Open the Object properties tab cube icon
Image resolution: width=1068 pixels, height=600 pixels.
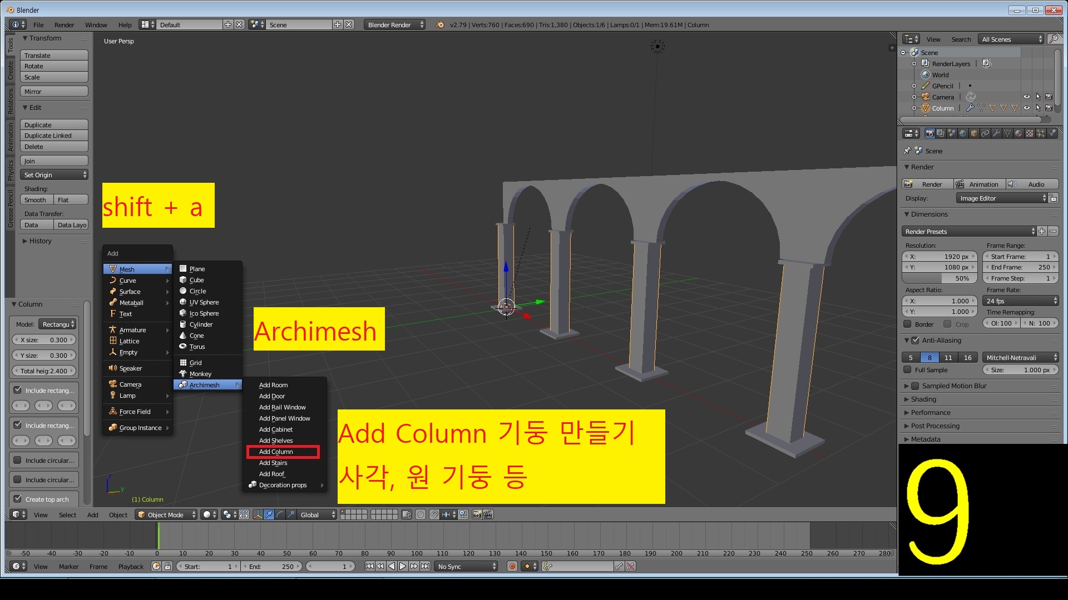coord(974,133)
